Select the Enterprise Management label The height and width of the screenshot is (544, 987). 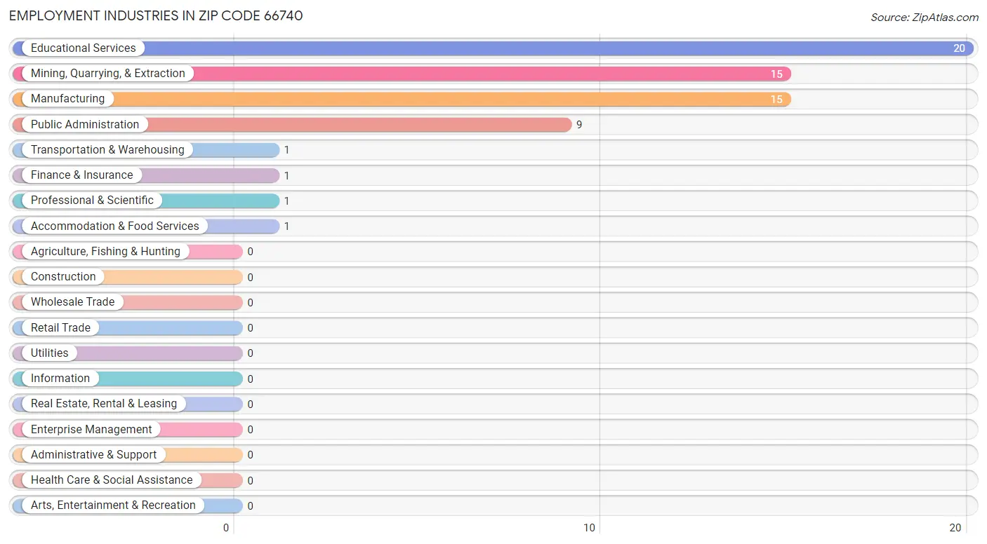[91, 430]
